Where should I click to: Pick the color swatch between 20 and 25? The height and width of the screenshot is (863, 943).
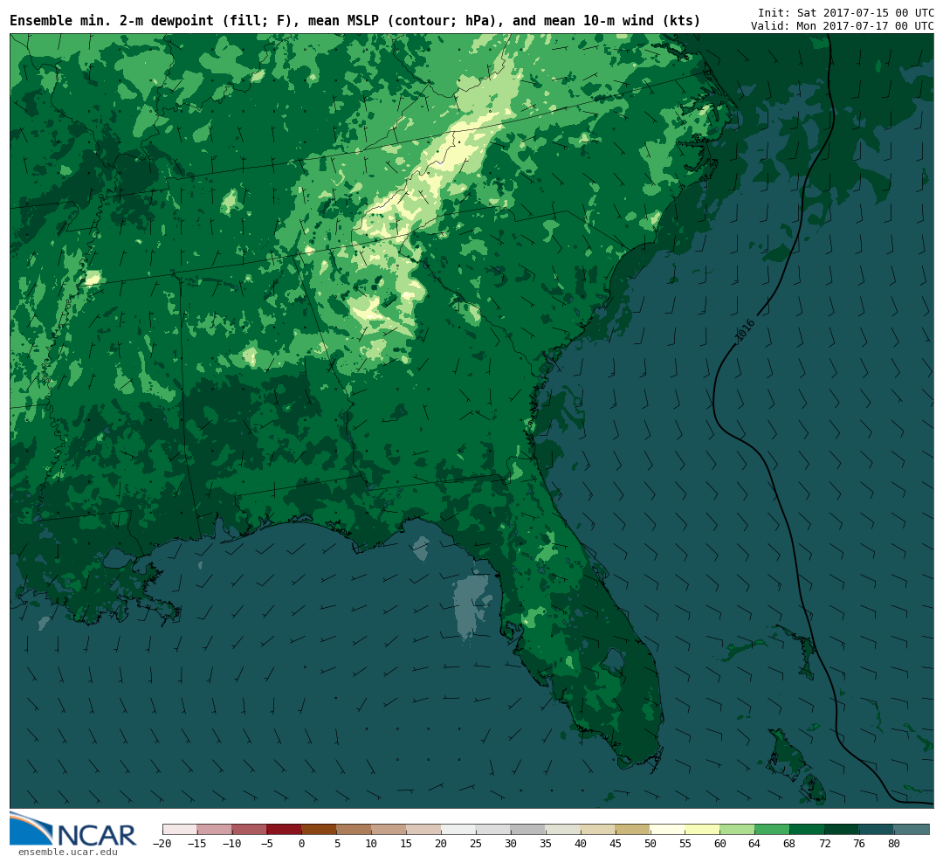[x=459, y=829]
